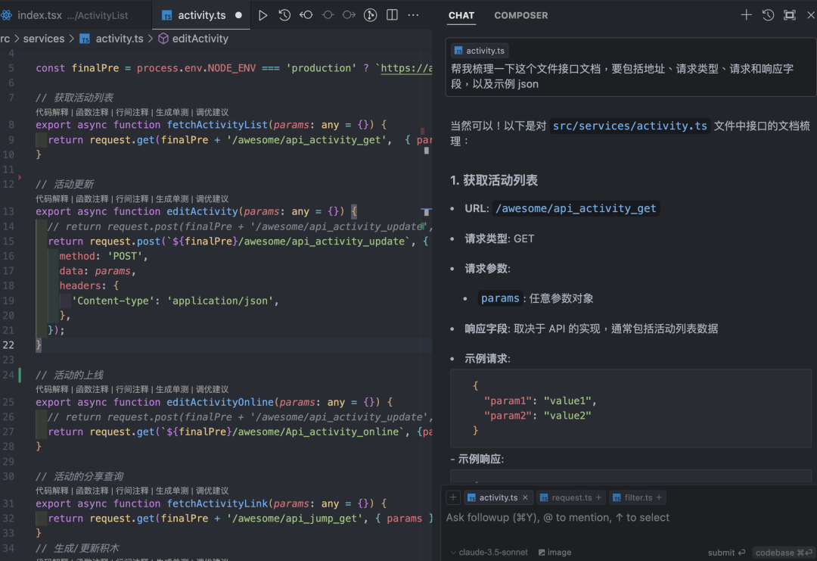Add request.ts to chat context

[x=598, y=497]
